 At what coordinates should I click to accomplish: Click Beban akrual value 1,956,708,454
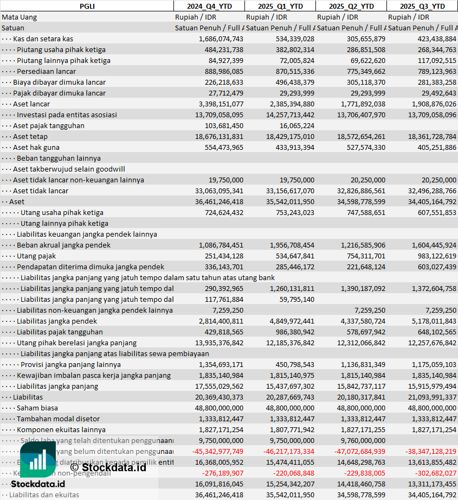coord(292,245)
